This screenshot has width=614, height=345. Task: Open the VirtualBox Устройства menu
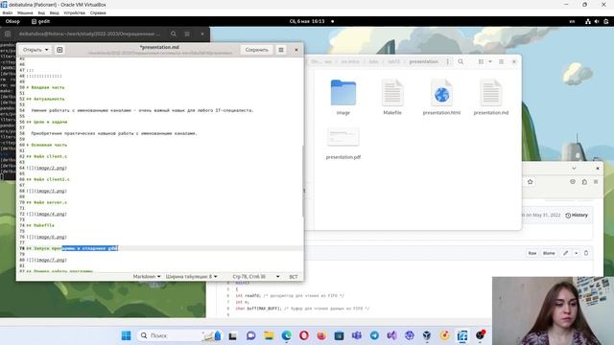[75, 12]
